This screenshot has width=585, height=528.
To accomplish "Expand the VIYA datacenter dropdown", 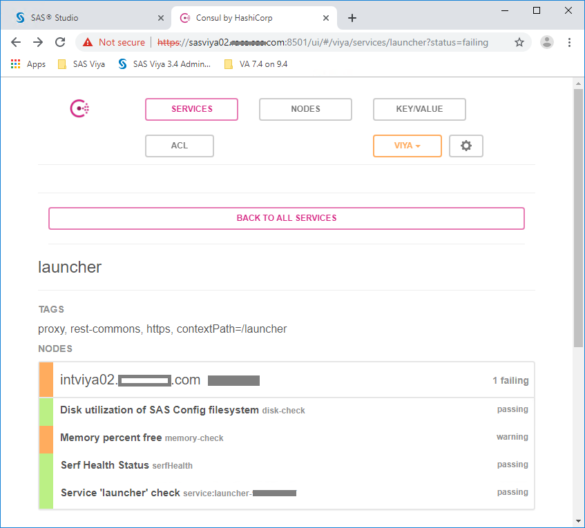I will point(407,146).
